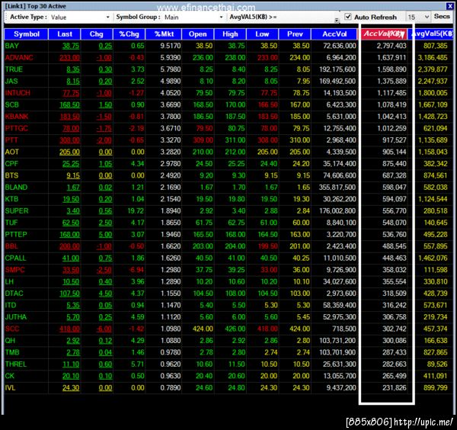Select the TUF symbol

[11, 223]
